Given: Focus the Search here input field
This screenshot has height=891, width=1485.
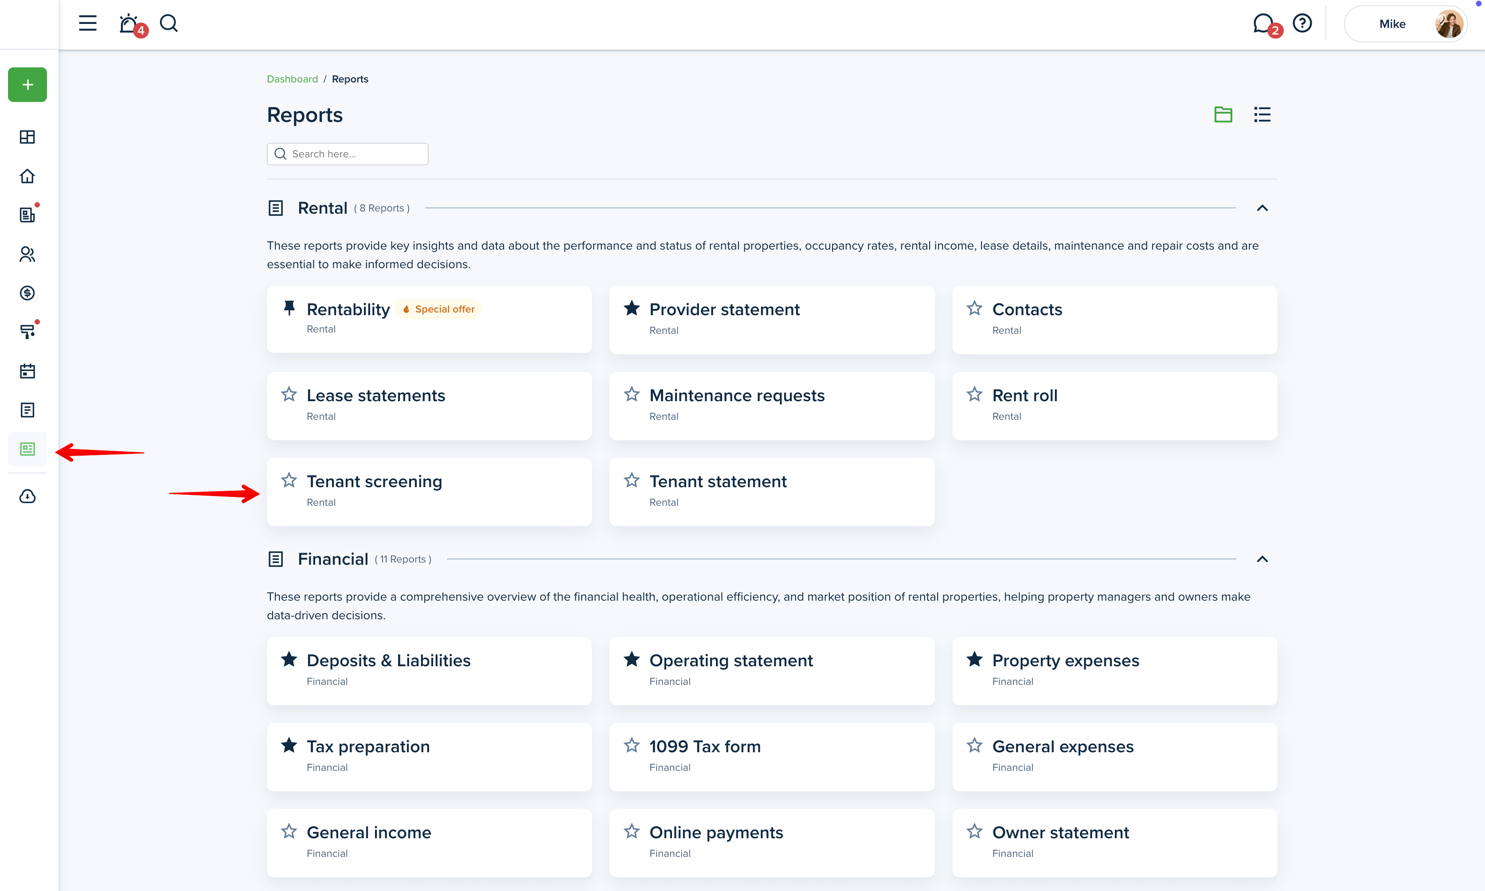Looking at the screenshot, I should [x=348, y=154].
